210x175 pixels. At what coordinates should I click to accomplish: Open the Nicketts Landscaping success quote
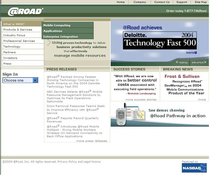point(135,85)
